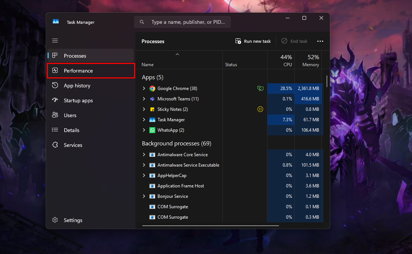Switch to the Processes page
This screenshot has width=412, height=254.
click(x=91, y=56)
